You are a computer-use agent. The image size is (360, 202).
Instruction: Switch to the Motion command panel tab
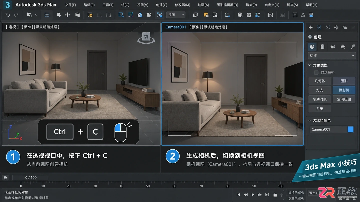point(336,27)
